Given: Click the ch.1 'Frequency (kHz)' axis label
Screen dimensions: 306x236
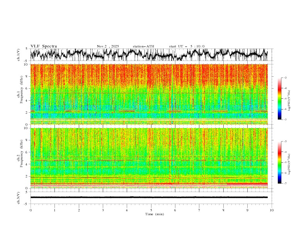Looking at the screenshot, I should (x=21, y=90).
